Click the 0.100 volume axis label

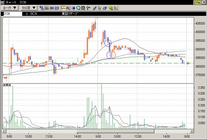[202, 117]
